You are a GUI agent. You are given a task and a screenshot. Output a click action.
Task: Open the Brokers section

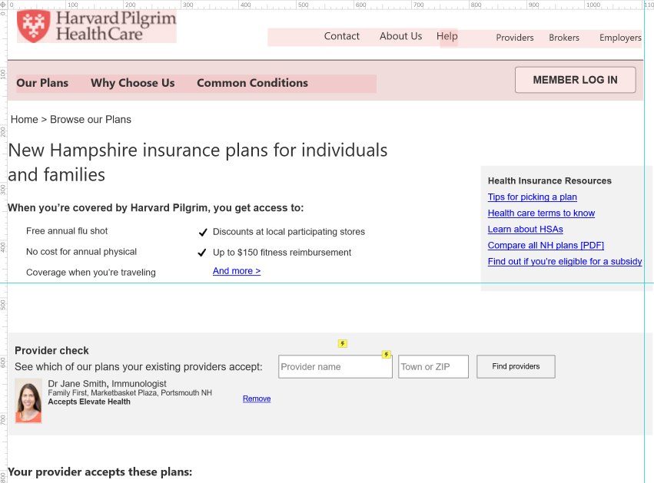[x=564, y=38]
